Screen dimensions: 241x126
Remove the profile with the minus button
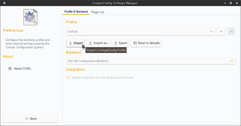coord(231,31)
